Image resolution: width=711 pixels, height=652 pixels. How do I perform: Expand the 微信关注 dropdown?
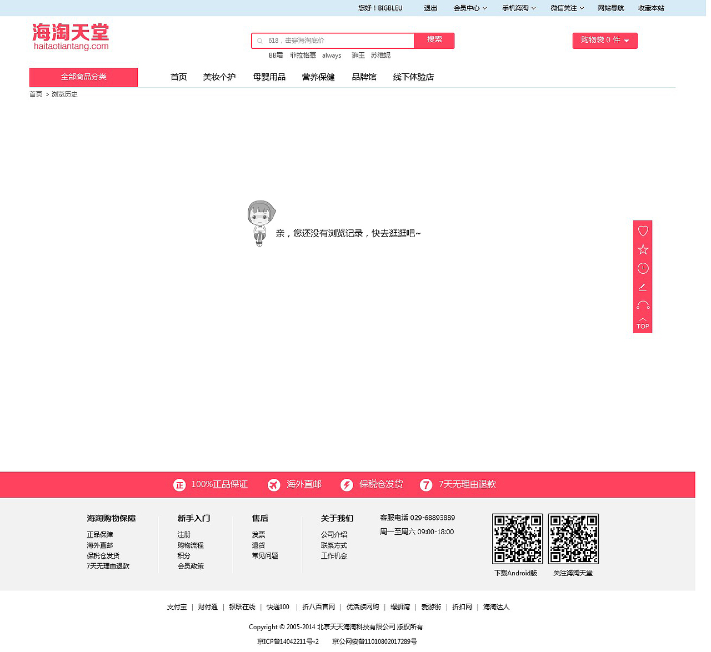pyautogui.click(x=566, y=8)
